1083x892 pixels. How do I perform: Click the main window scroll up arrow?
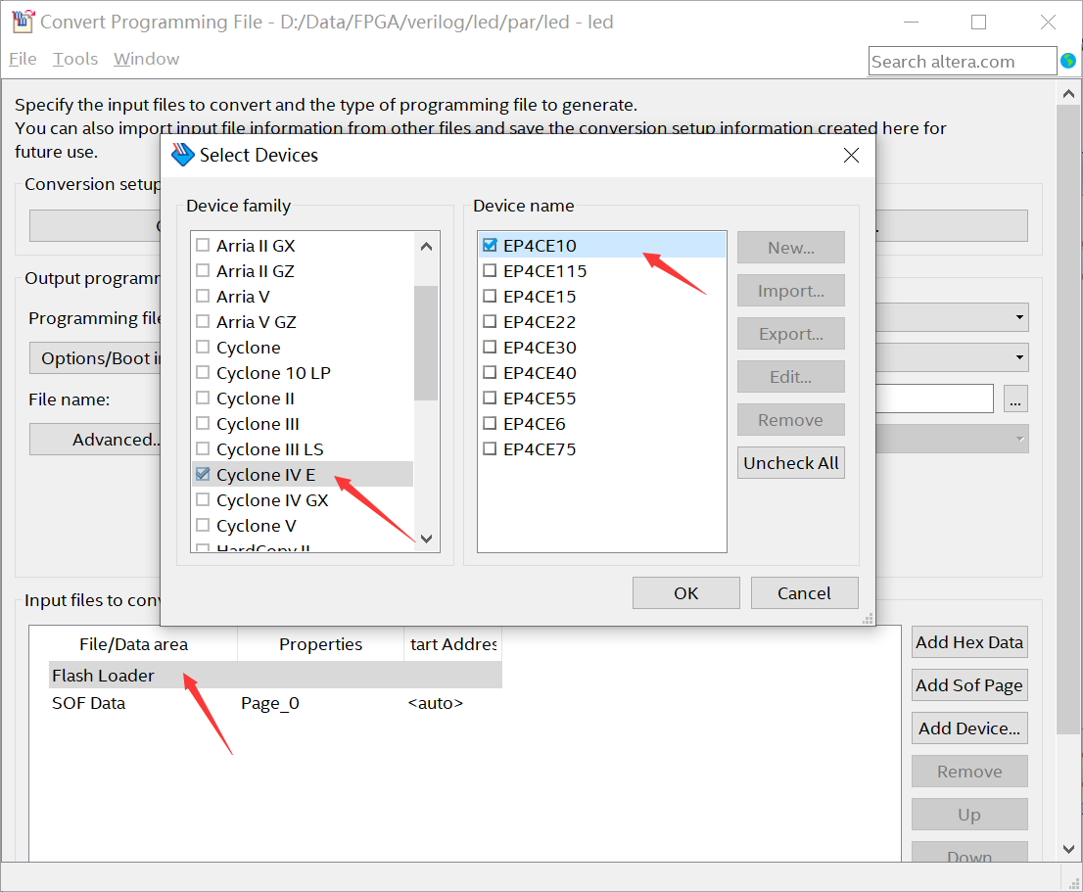pos(1068,93)
